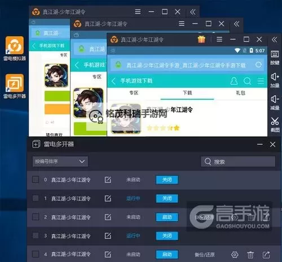Open the hamburger menu in front emulator title bar
282x262 pixels.
coord(219,39)
